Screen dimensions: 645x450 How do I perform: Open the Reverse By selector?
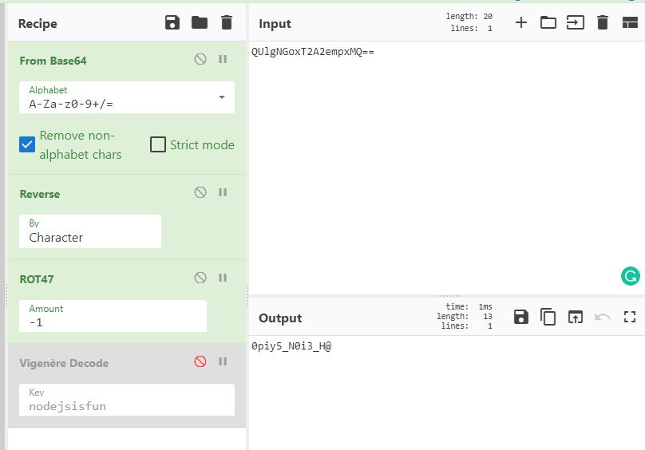coord(90,231)
